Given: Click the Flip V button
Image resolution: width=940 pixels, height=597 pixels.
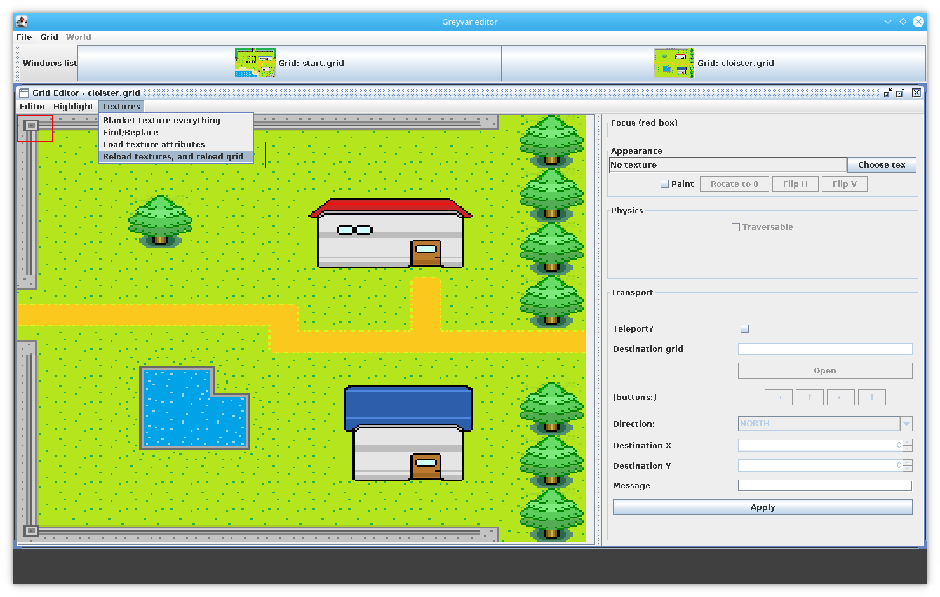Looking at the screenshot, I should pos(845,184).
